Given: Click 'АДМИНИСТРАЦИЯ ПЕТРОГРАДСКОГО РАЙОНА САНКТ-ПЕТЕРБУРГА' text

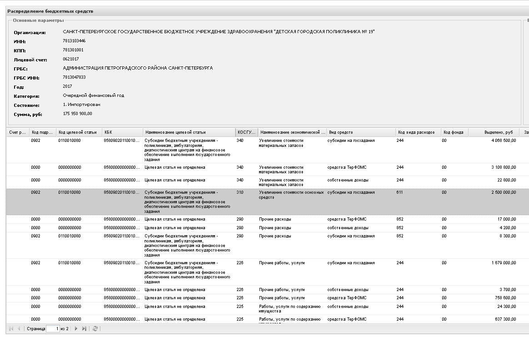Looking at the screenshot, I should 138,68.
